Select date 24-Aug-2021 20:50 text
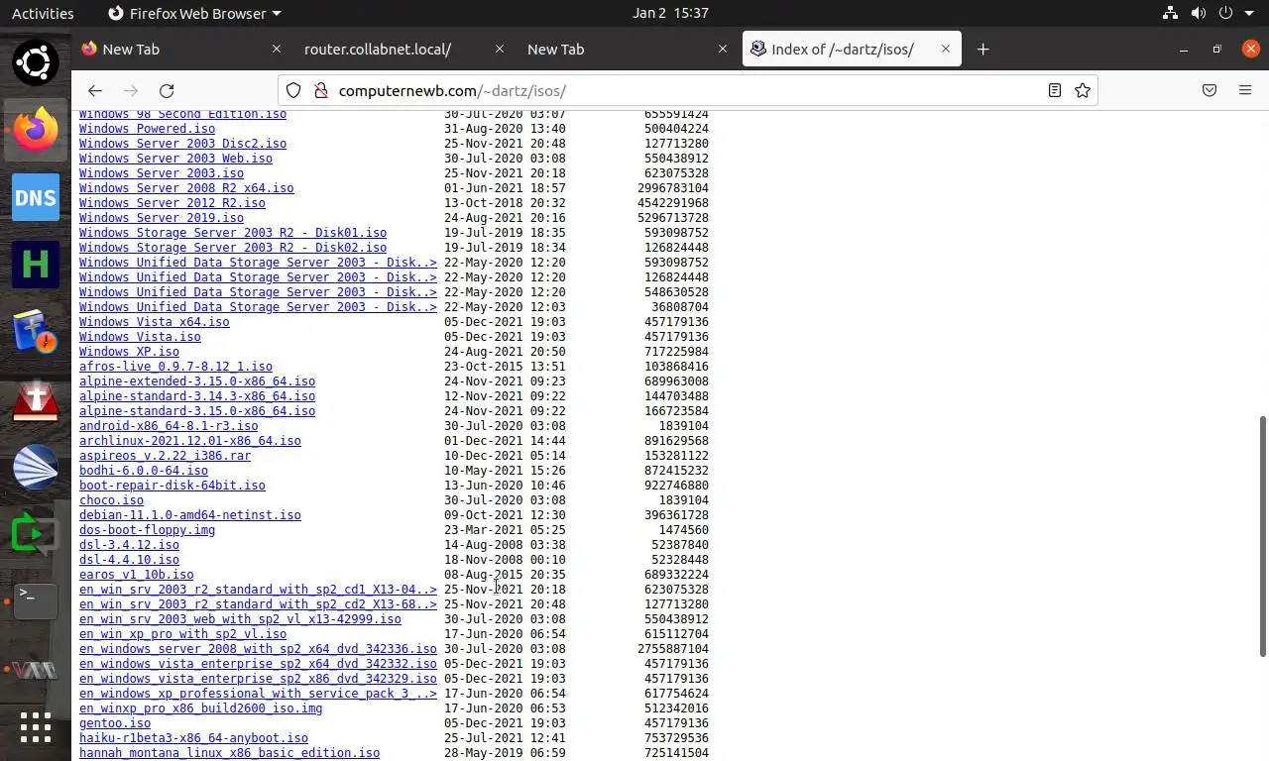 tap(505, 352)
